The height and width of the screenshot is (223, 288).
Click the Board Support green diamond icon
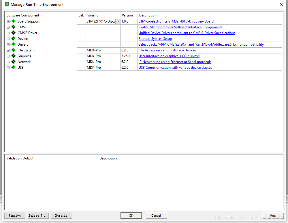pos(14,21)
